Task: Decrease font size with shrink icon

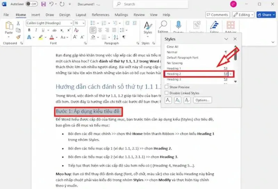Action: 82,37
